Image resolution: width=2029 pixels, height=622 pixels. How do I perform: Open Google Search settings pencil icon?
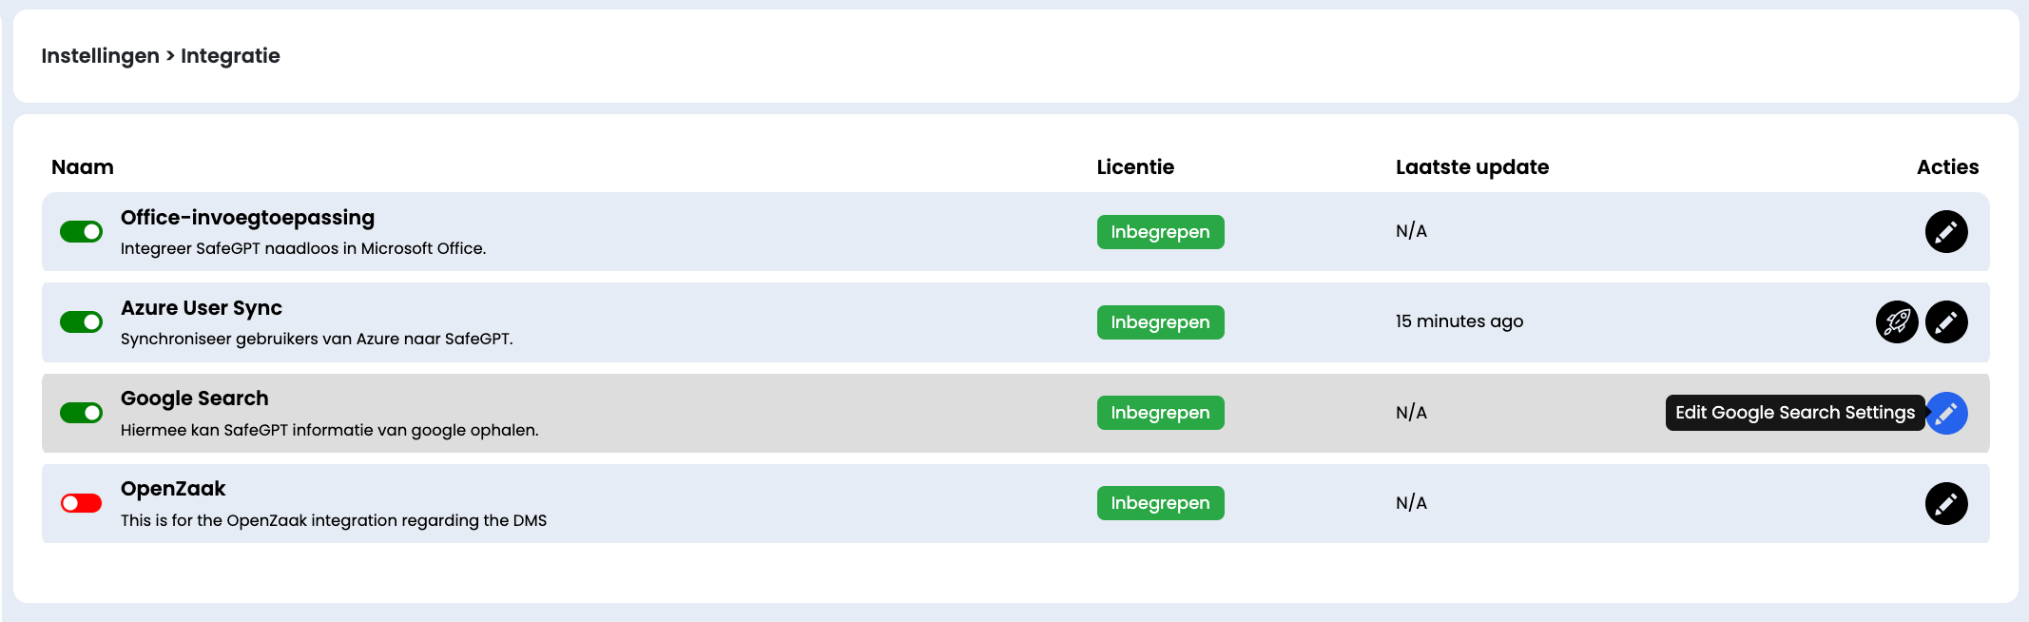click(x=1946, y=413)
